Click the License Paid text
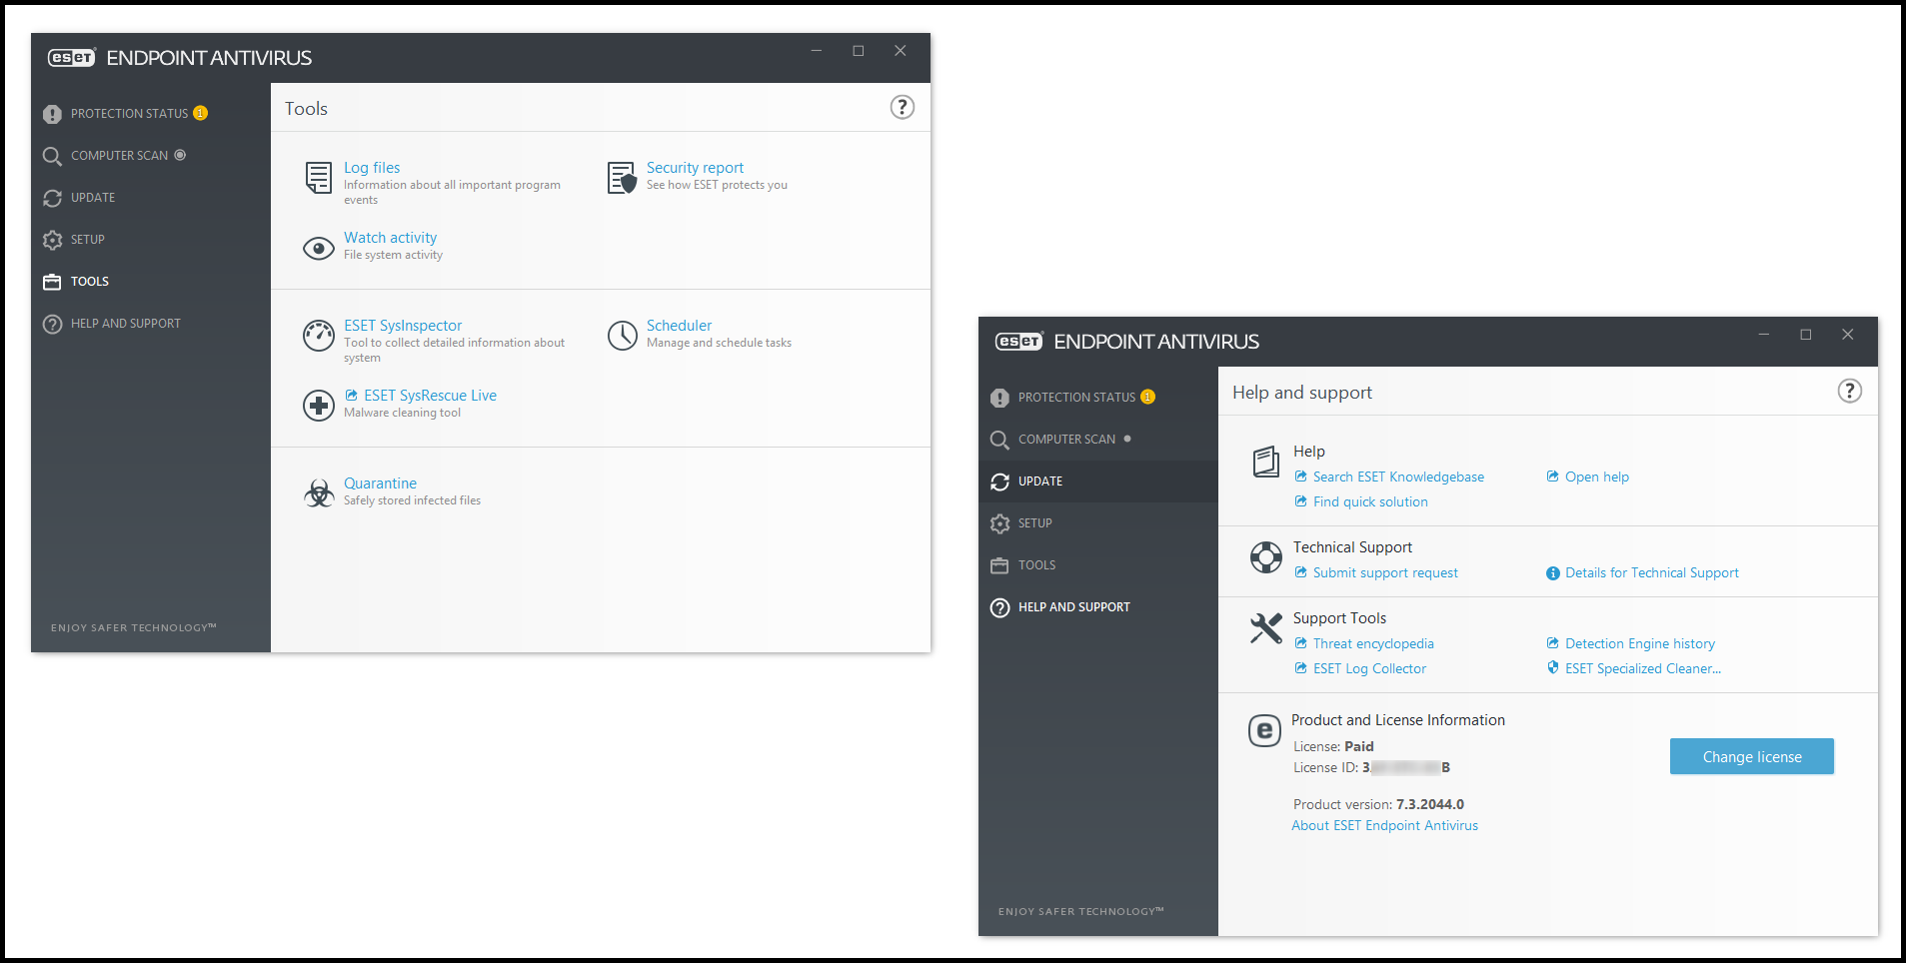Image resolution: width=1906 pixels, height=963 pixels. pyautogui.click(x=1333, y=746)
